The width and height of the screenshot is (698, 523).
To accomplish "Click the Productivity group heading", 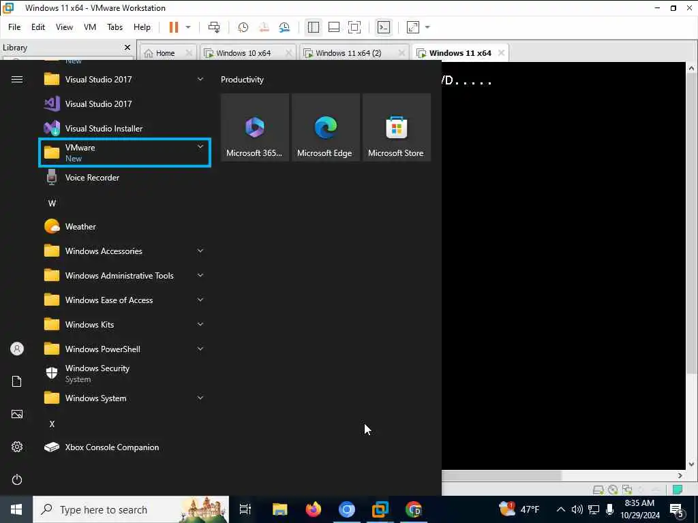I will click(242, 80).
